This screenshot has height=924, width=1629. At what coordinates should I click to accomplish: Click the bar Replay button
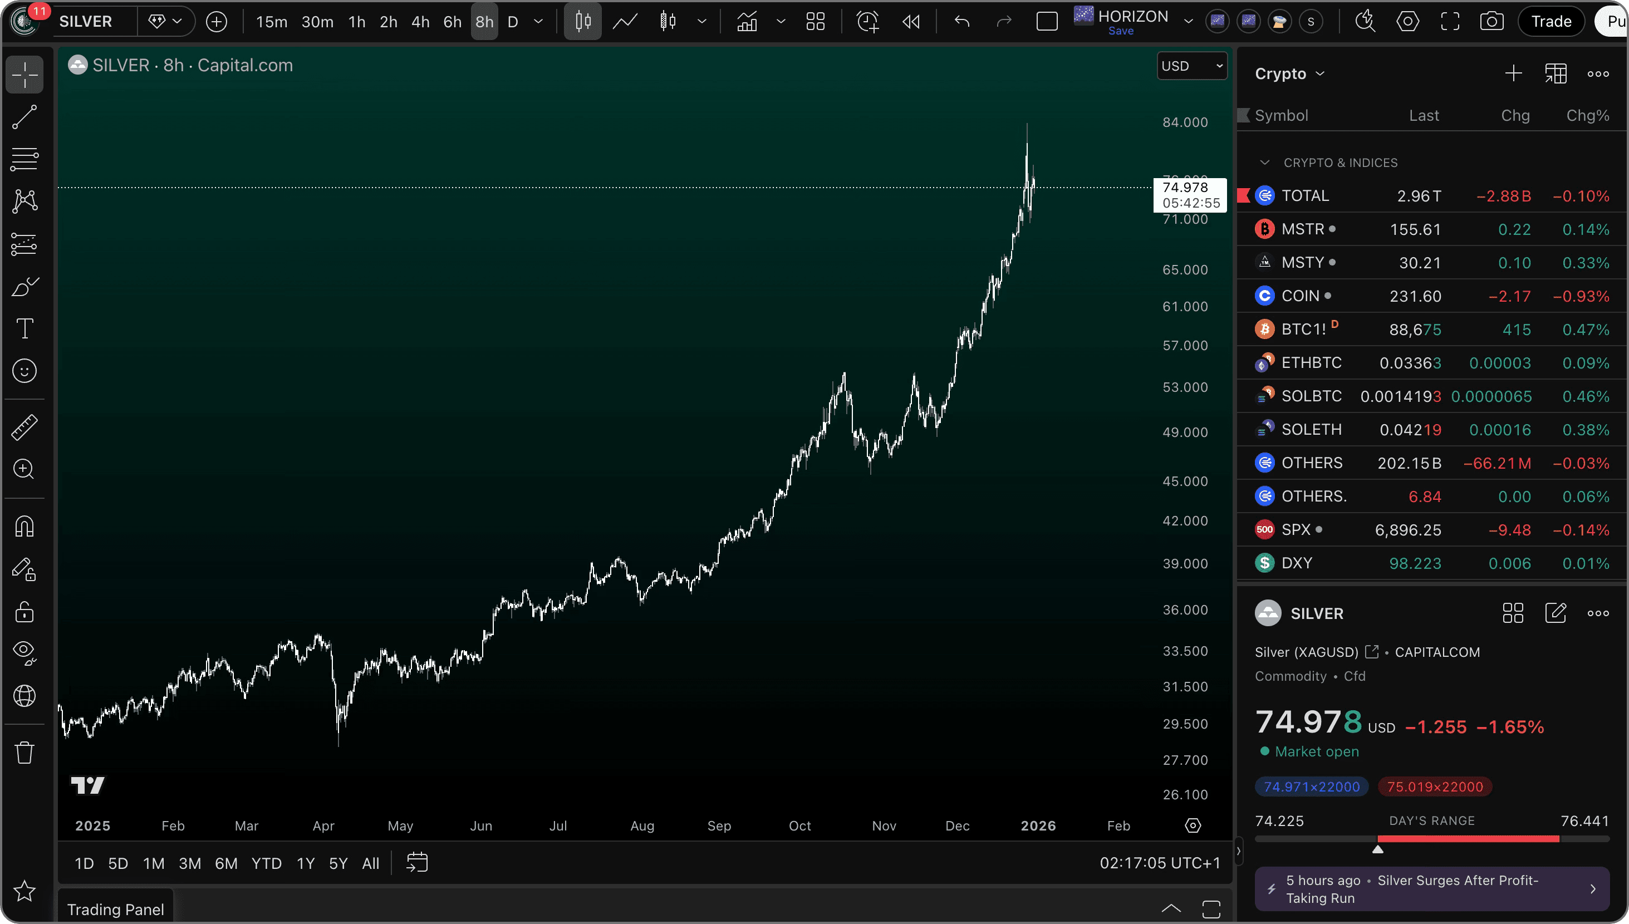[x=911, y=22]
